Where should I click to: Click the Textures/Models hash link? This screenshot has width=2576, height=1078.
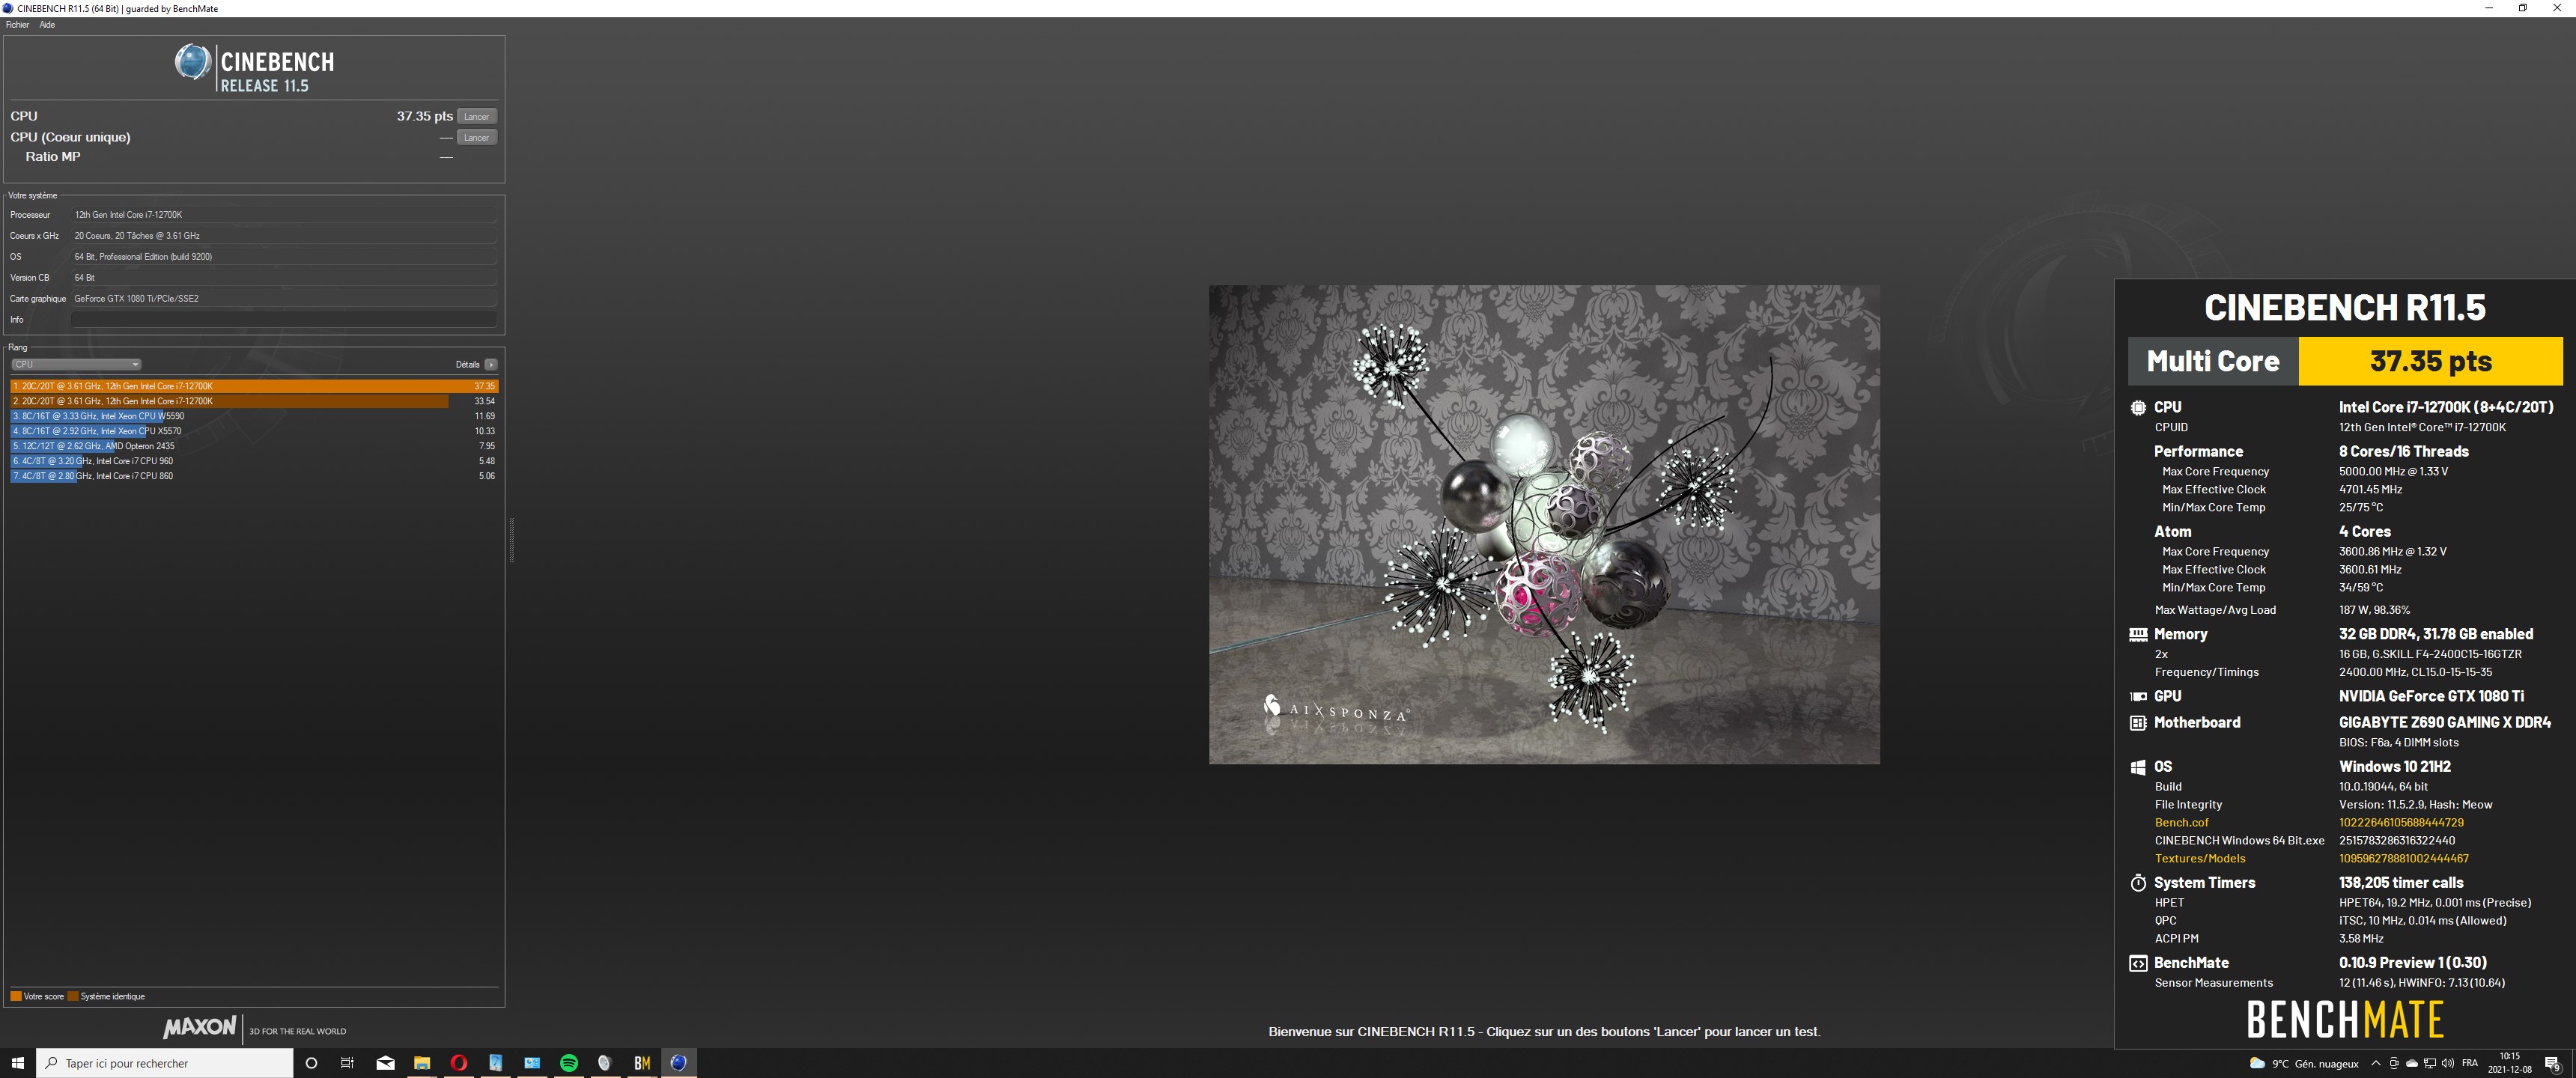(2403, 859)
